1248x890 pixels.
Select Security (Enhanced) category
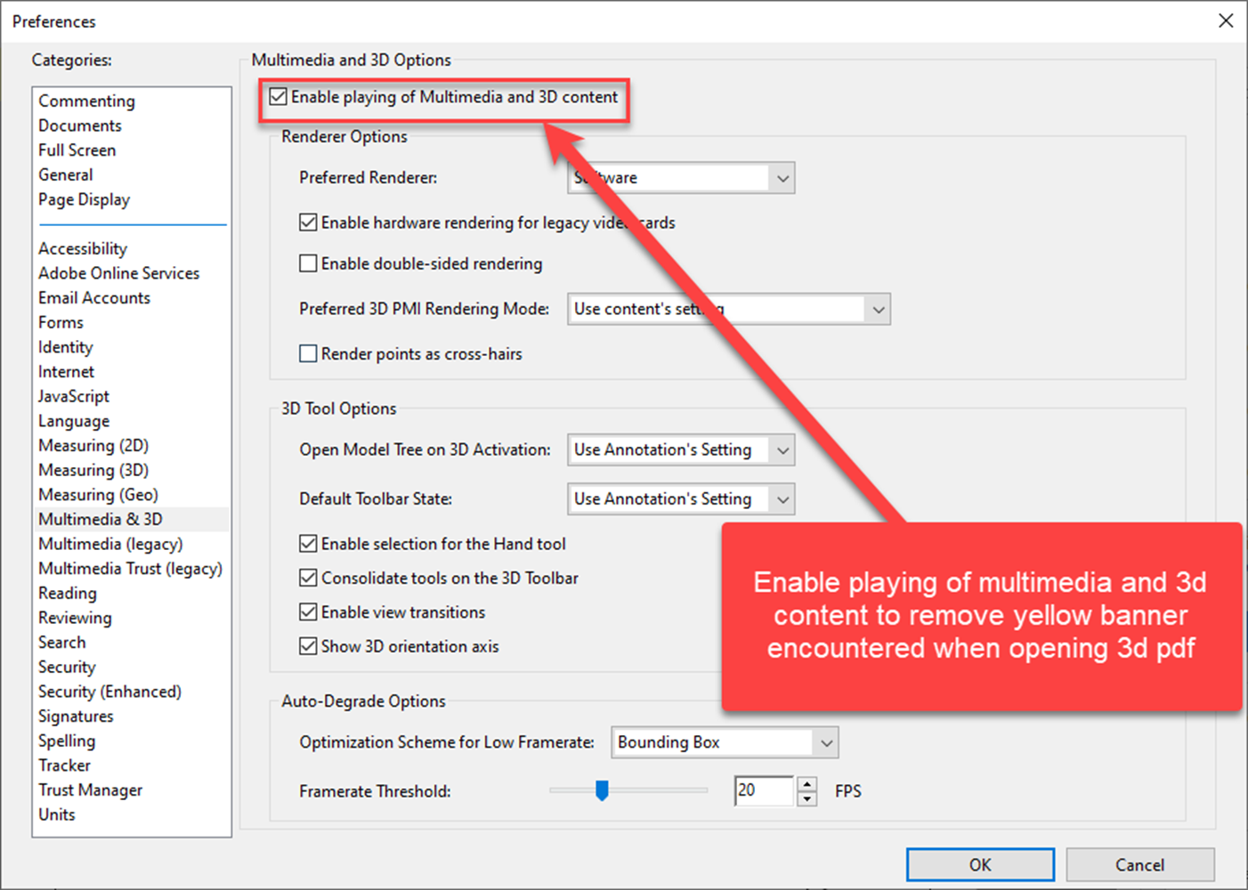pyautogui.click(x=109, y=692)
